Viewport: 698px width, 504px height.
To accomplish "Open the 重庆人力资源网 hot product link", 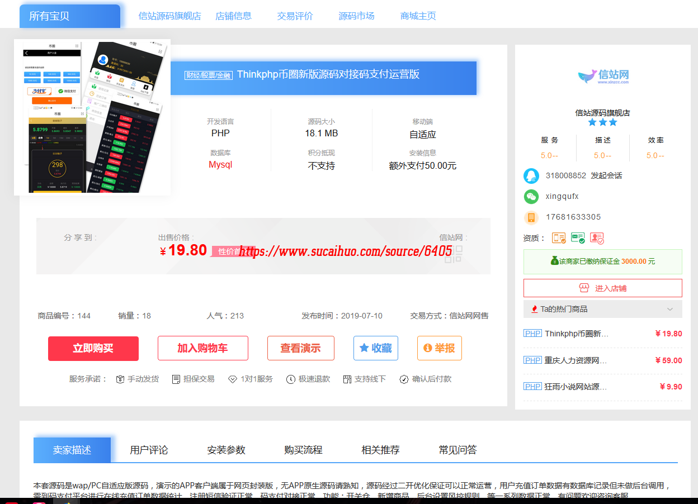I will pyautogui.click(x=576, y=360).
